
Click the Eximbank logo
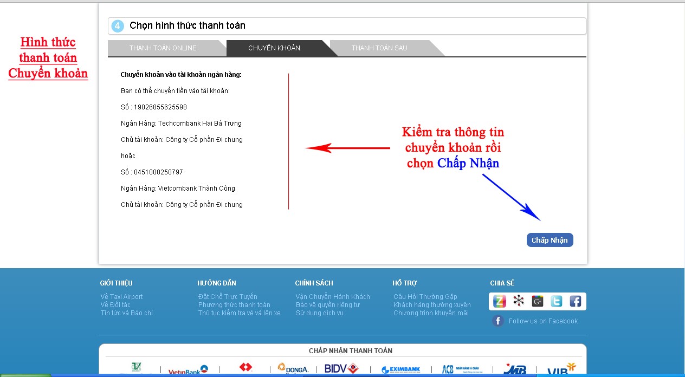[x=400, y=369]
